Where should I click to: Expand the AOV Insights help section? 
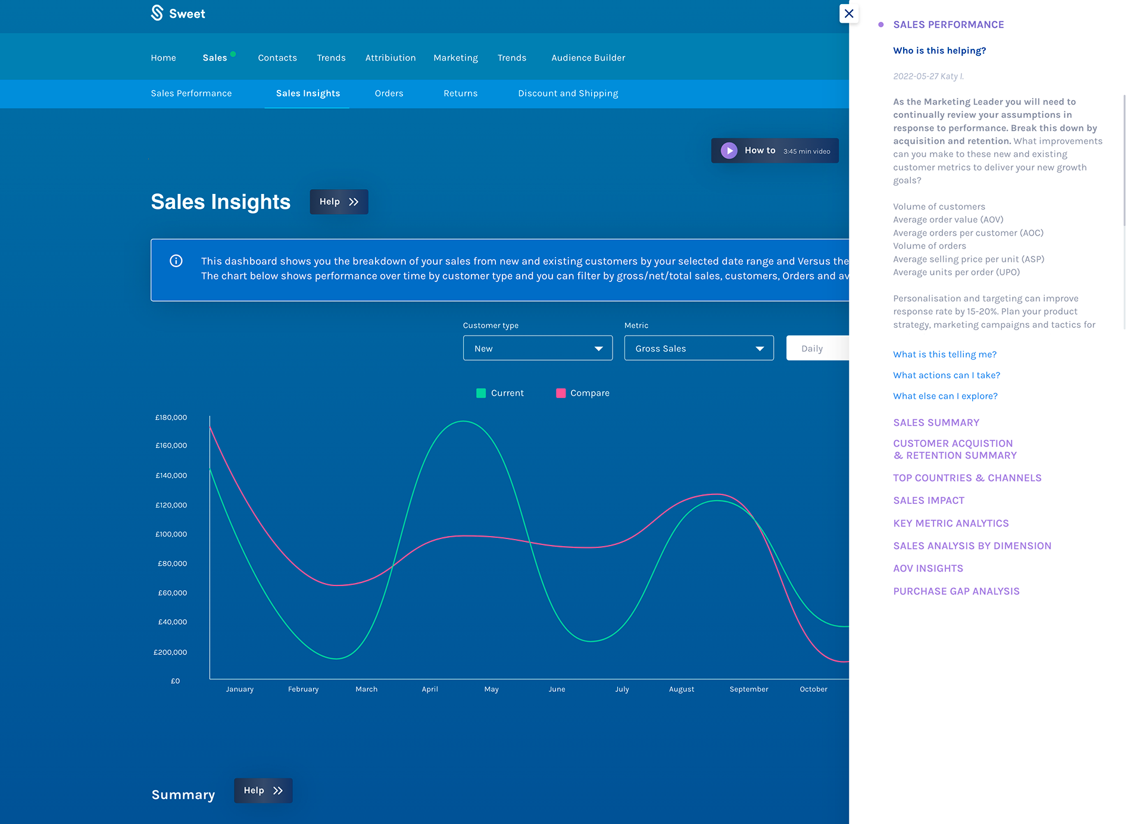tap(928, 569)
